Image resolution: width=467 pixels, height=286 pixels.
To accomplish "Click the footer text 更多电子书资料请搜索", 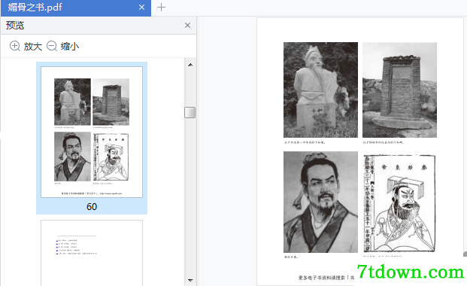I will 326,278.
